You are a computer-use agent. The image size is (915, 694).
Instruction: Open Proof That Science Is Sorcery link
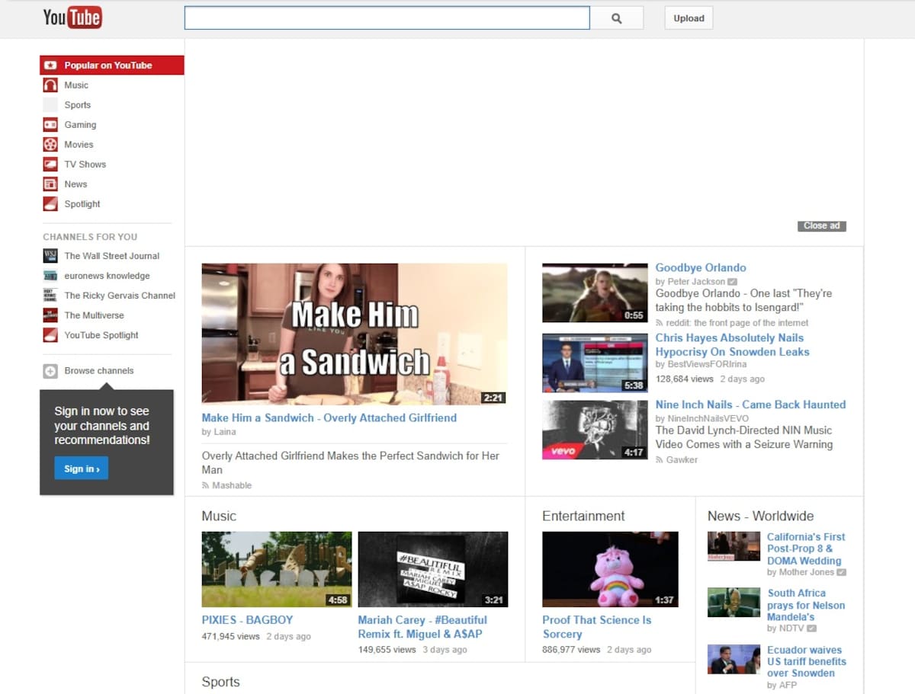coord(597,627)
